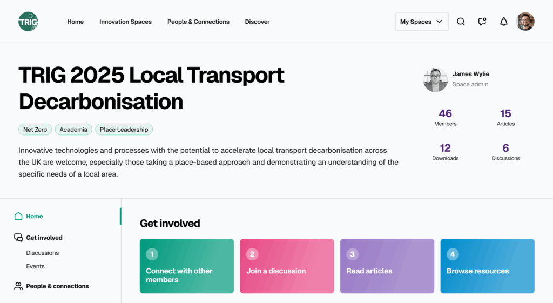Viewport: 553px width, 303px height.
Task: Go to People & Connections nav item
Action: pos(198,22)
